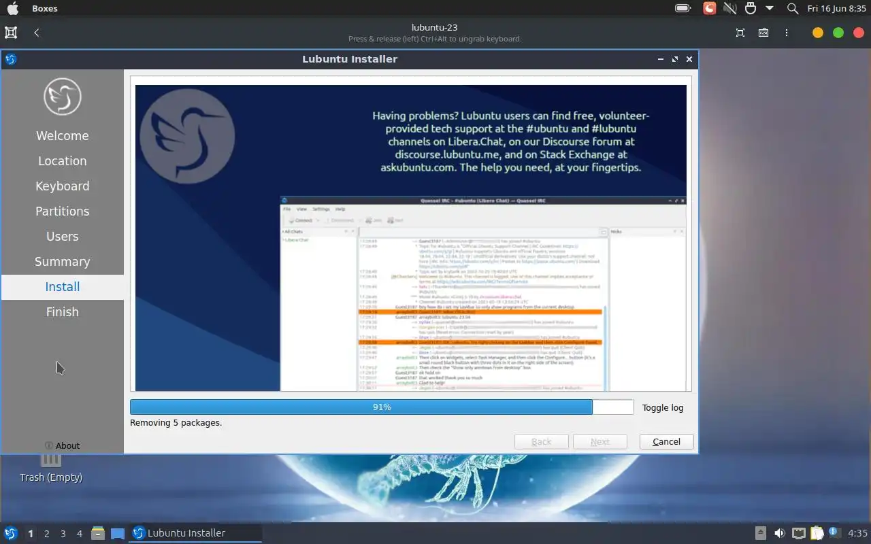Open the clipboard manager tray icon

click(x=817, y=533)
